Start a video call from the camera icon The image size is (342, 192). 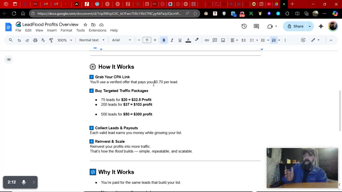270,26
